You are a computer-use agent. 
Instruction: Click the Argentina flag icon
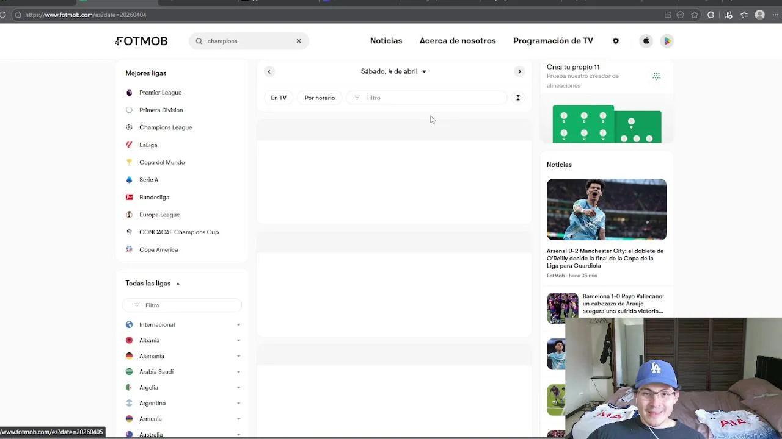tap(129, 403)
